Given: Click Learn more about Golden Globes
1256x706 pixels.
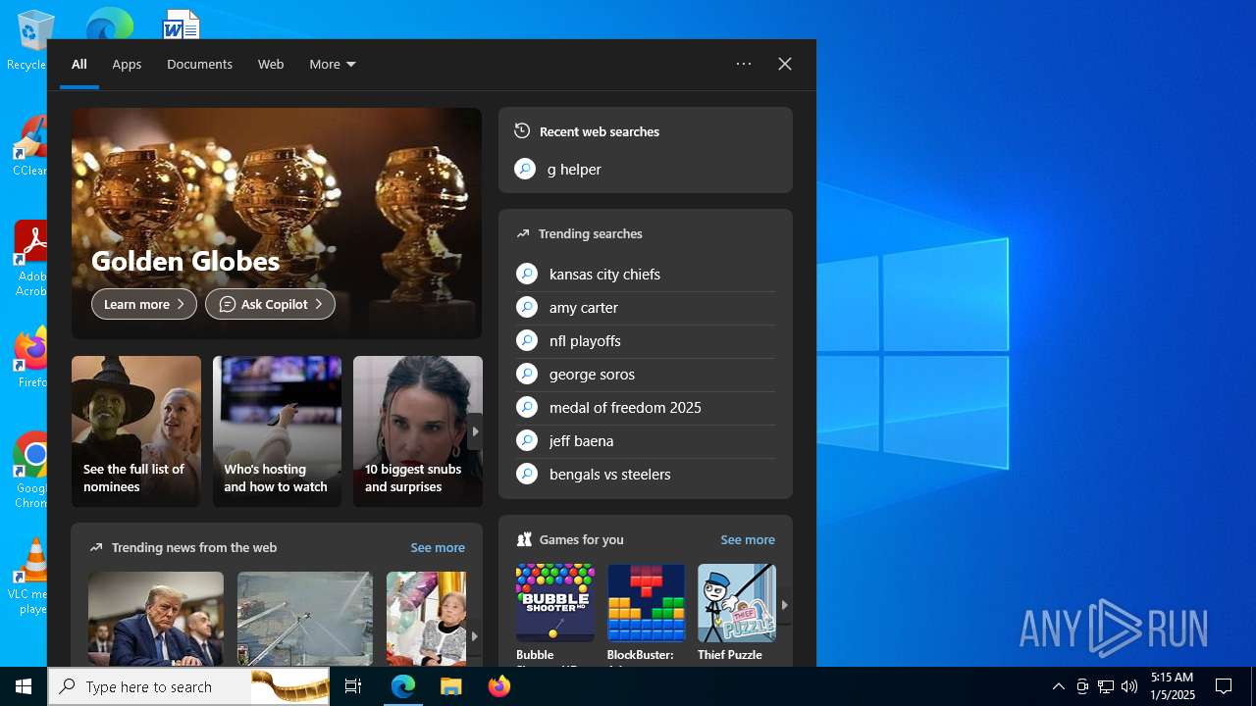Looking at the screenshot, I should coord(144,304).
